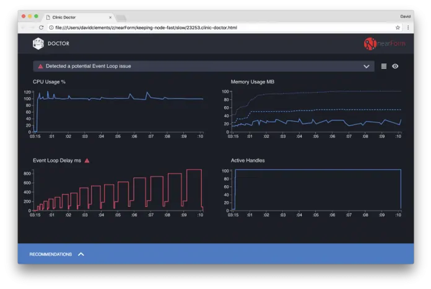The width and height of the screenshot is (431, 289).
Task: Click the DOCTOR header text
Action: pos(59,44)
